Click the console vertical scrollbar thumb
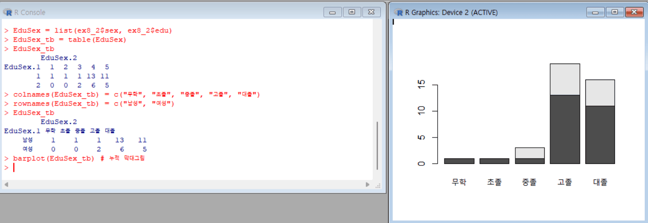Viewport: 648px width, 223px height. [377, 145]
